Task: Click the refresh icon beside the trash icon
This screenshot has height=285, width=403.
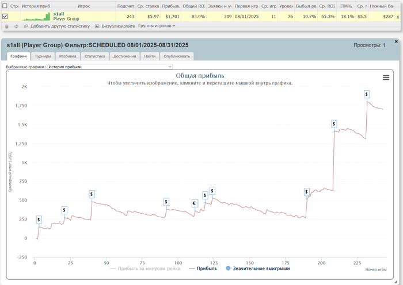Action: click(17, 26)
